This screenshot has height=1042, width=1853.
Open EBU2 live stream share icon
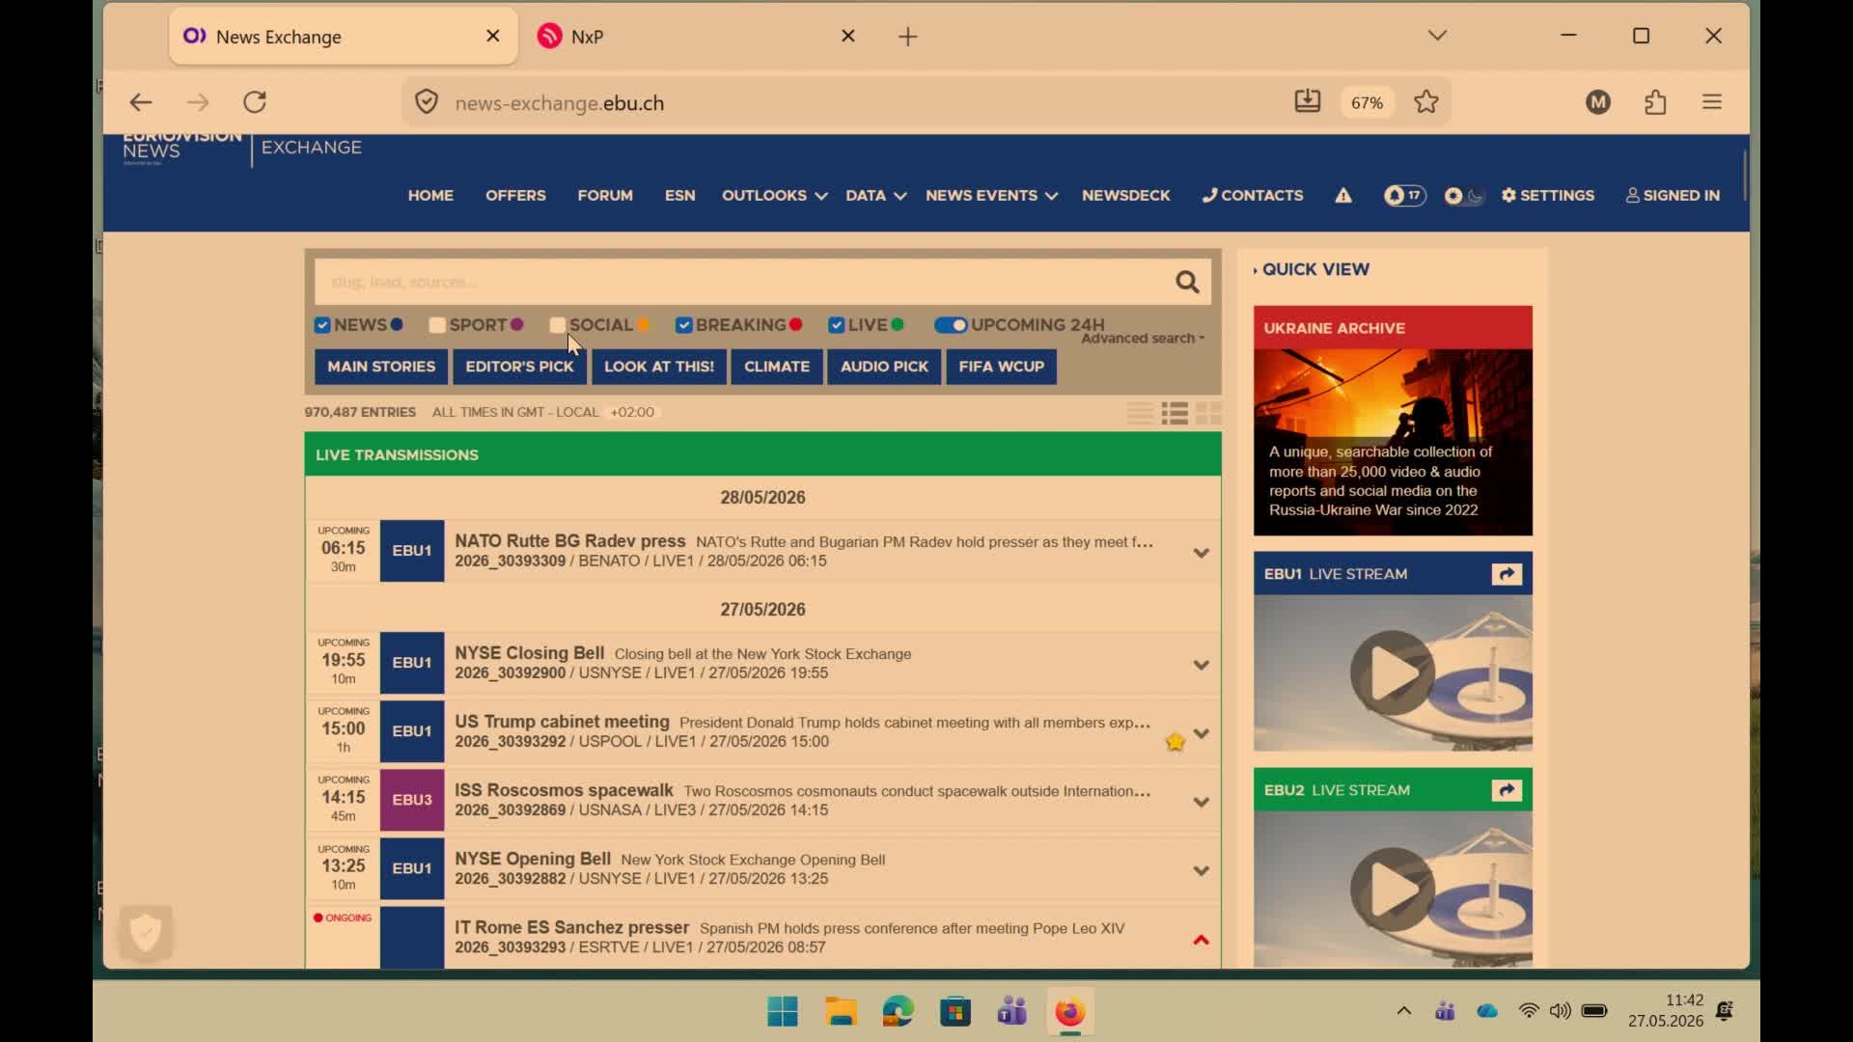(x=1507, y=791)
